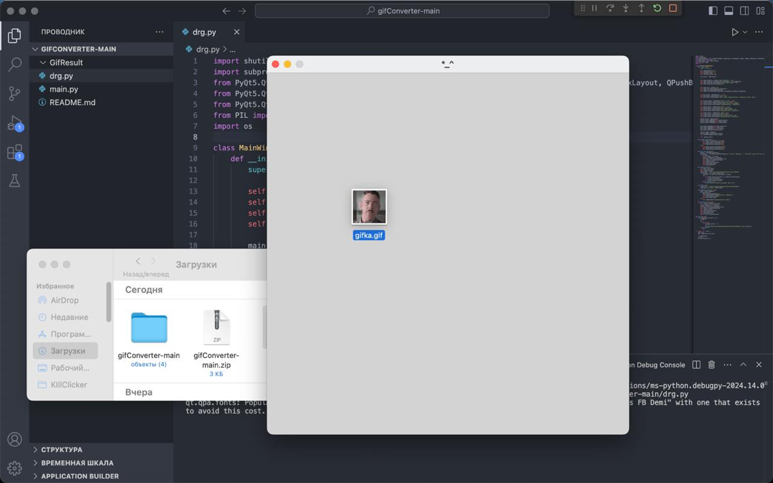The width and height of the screenshot is (773, 483).
Task: Open Run and Debug view
Action: tap(14, 123)
